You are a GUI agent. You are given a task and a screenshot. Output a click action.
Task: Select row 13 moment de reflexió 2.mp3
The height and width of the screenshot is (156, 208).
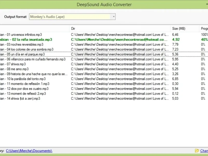(104, 94)
